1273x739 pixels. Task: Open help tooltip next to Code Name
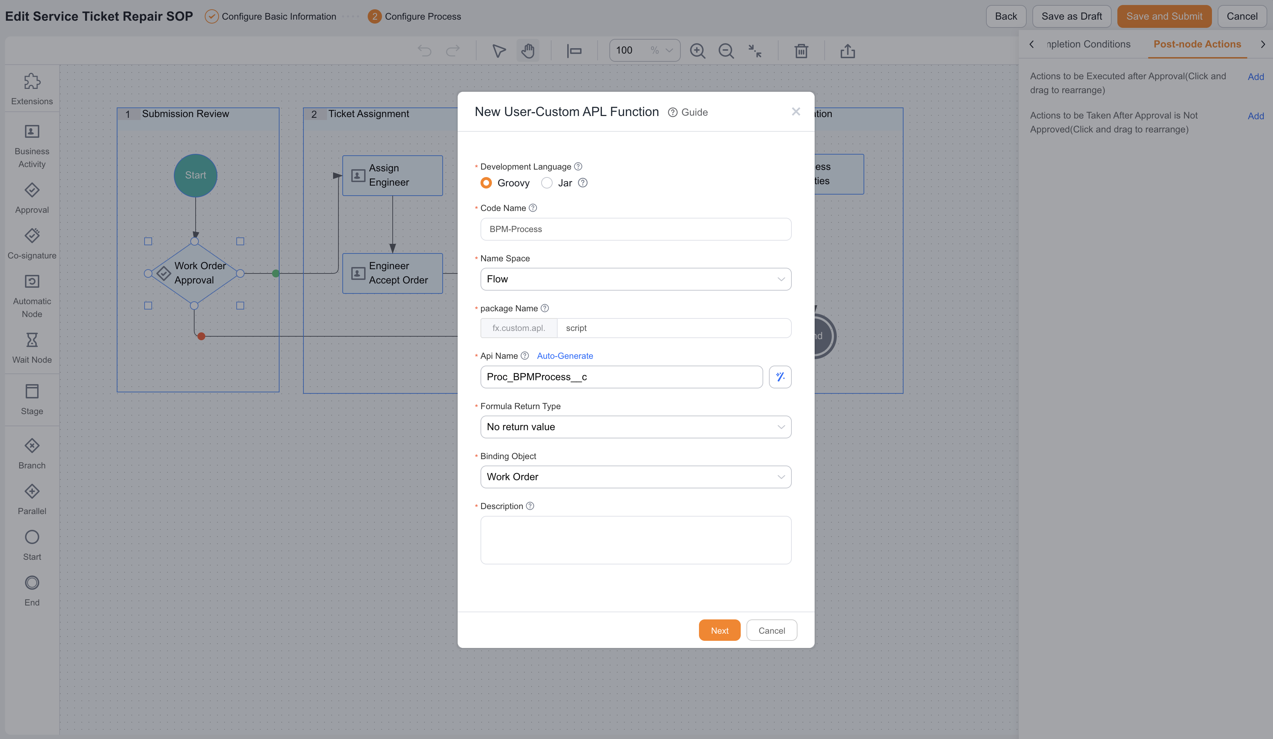point(533,208)
